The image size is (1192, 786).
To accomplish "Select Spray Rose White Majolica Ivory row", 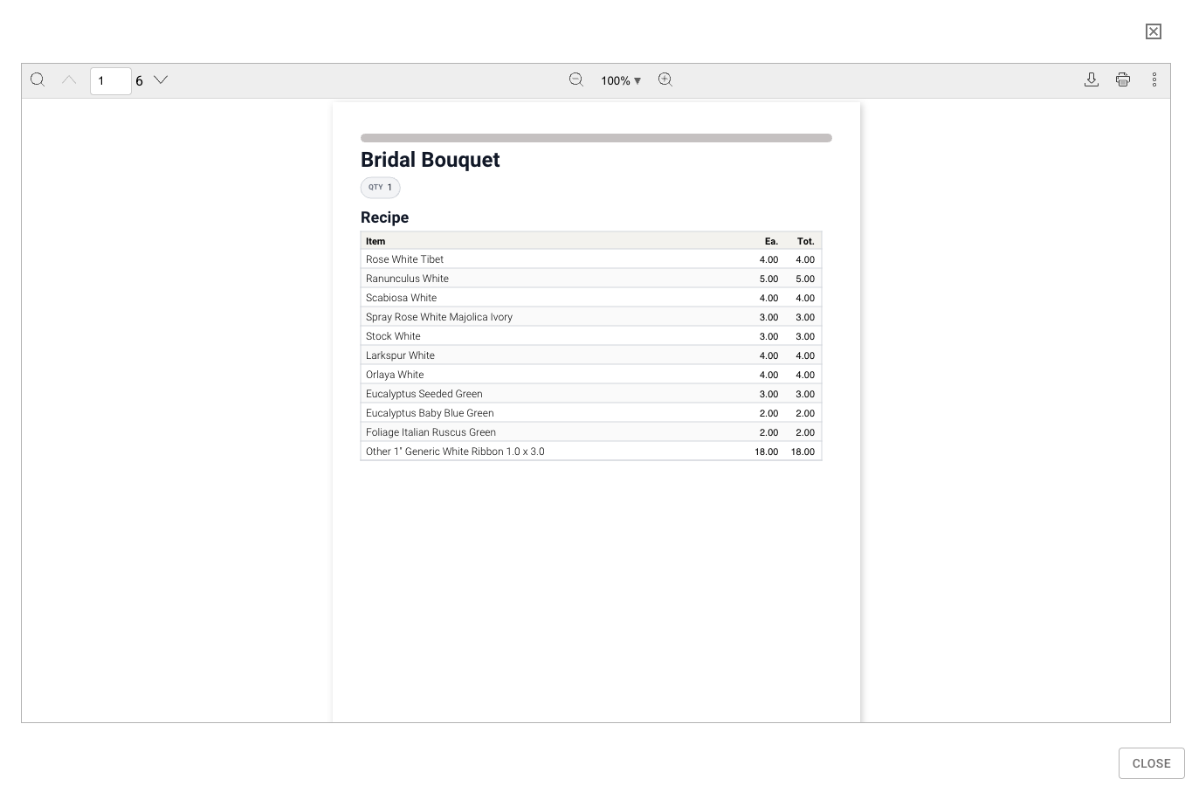I will point(591,317).
